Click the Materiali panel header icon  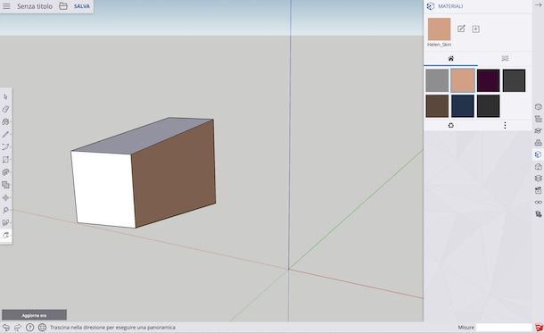[431, 6]
